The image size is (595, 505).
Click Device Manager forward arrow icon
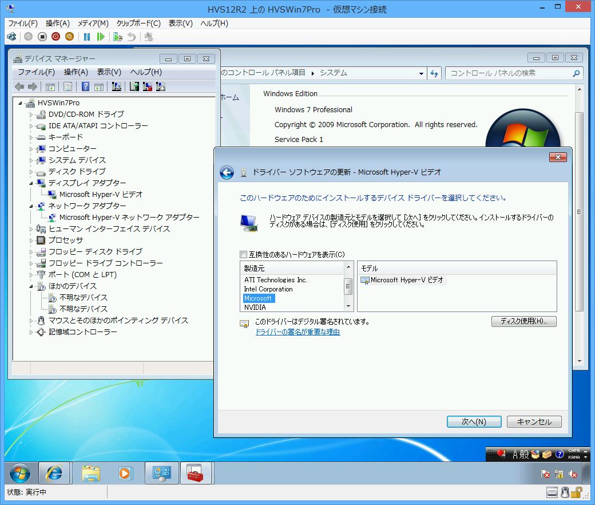click(33, 87)
